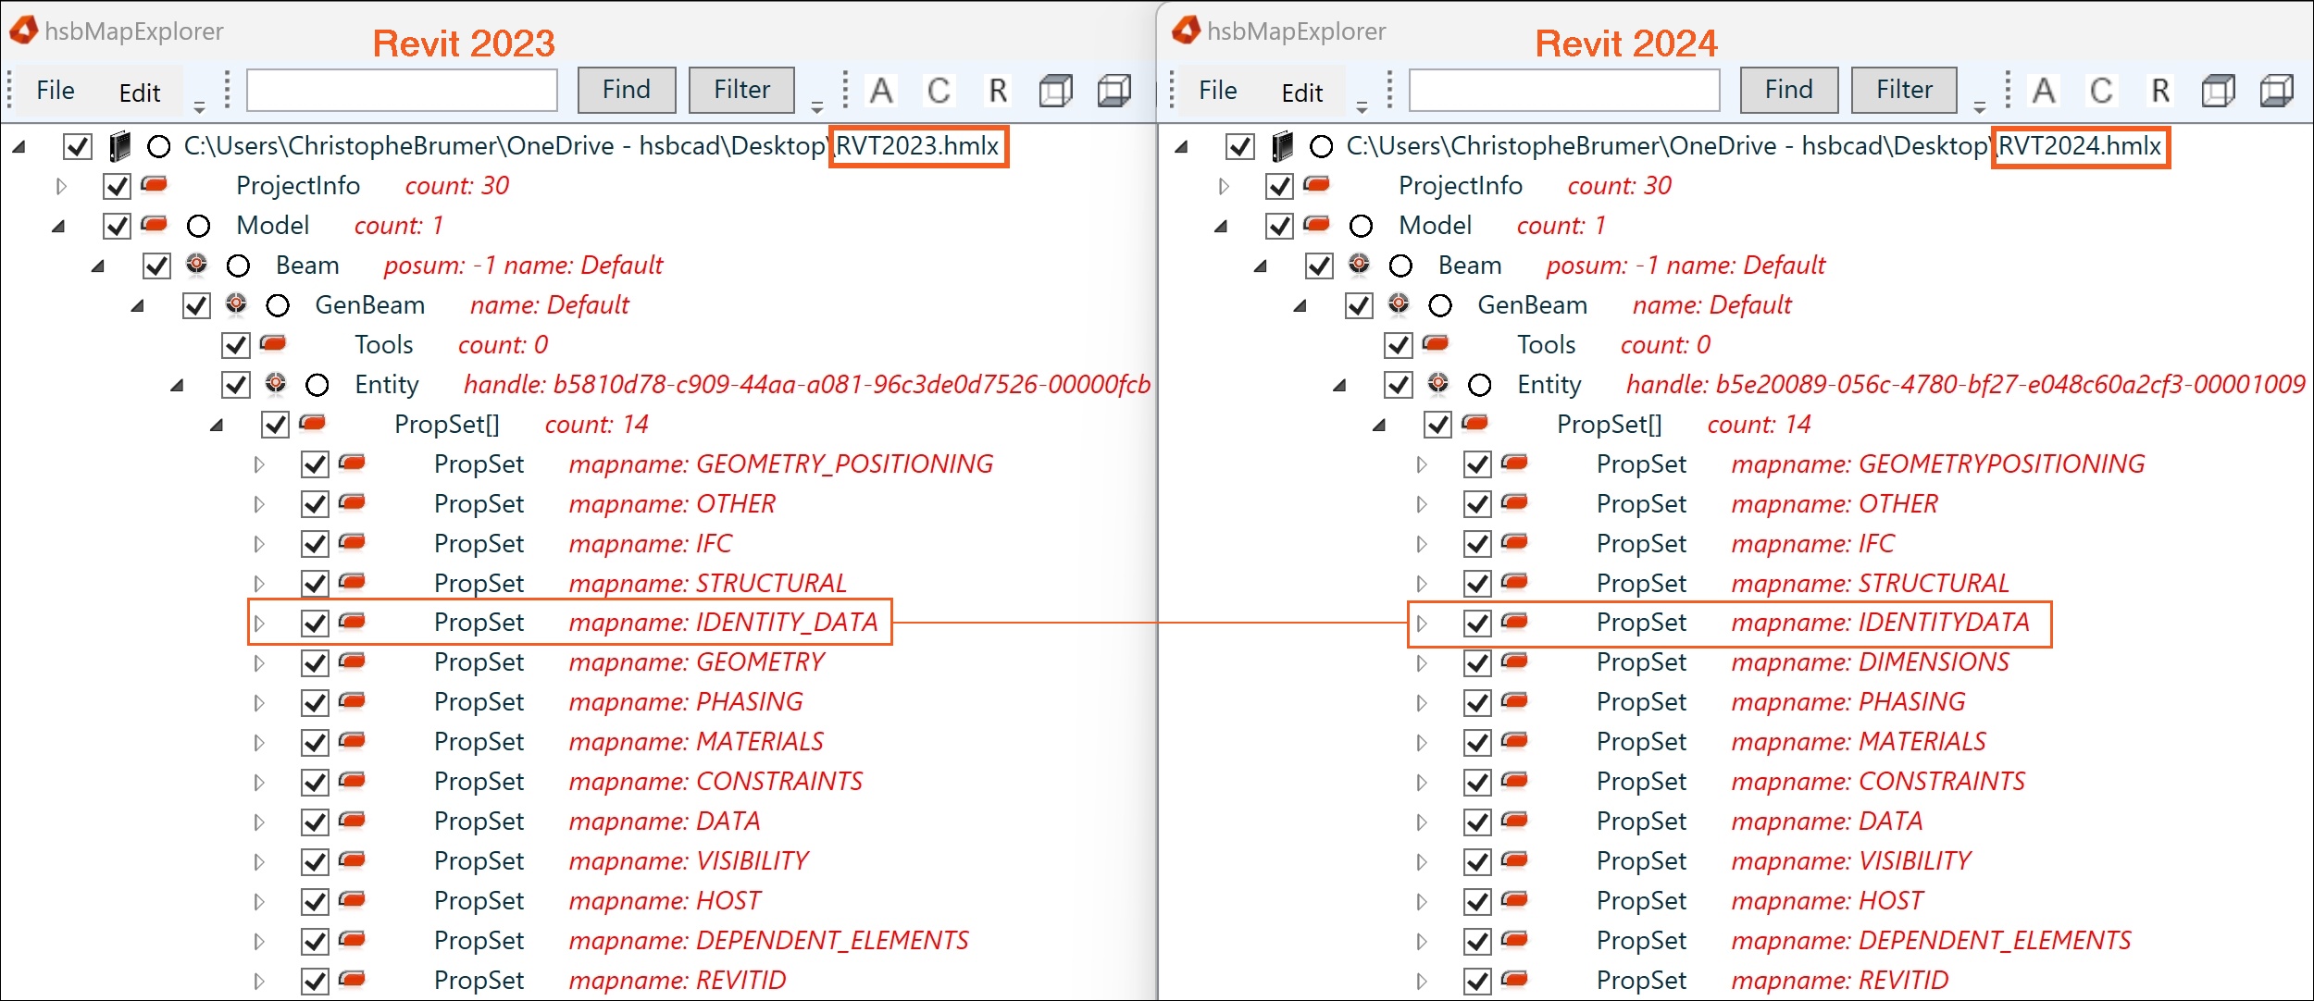
Task: Click second 3D box icon in Revit 2024 toolbar
Action: 2277,91
